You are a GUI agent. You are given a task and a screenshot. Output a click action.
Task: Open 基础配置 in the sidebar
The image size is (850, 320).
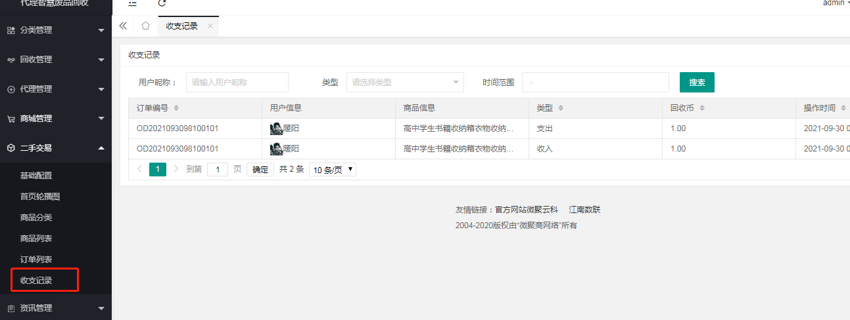(36, 176)
